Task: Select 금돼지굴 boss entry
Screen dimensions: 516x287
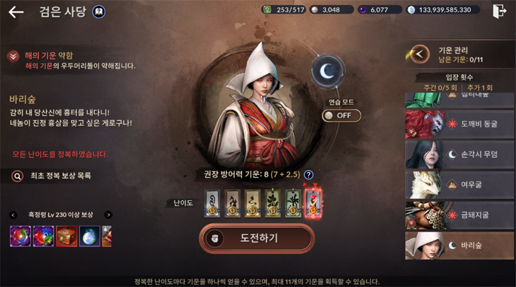Action: pos(459,215)
